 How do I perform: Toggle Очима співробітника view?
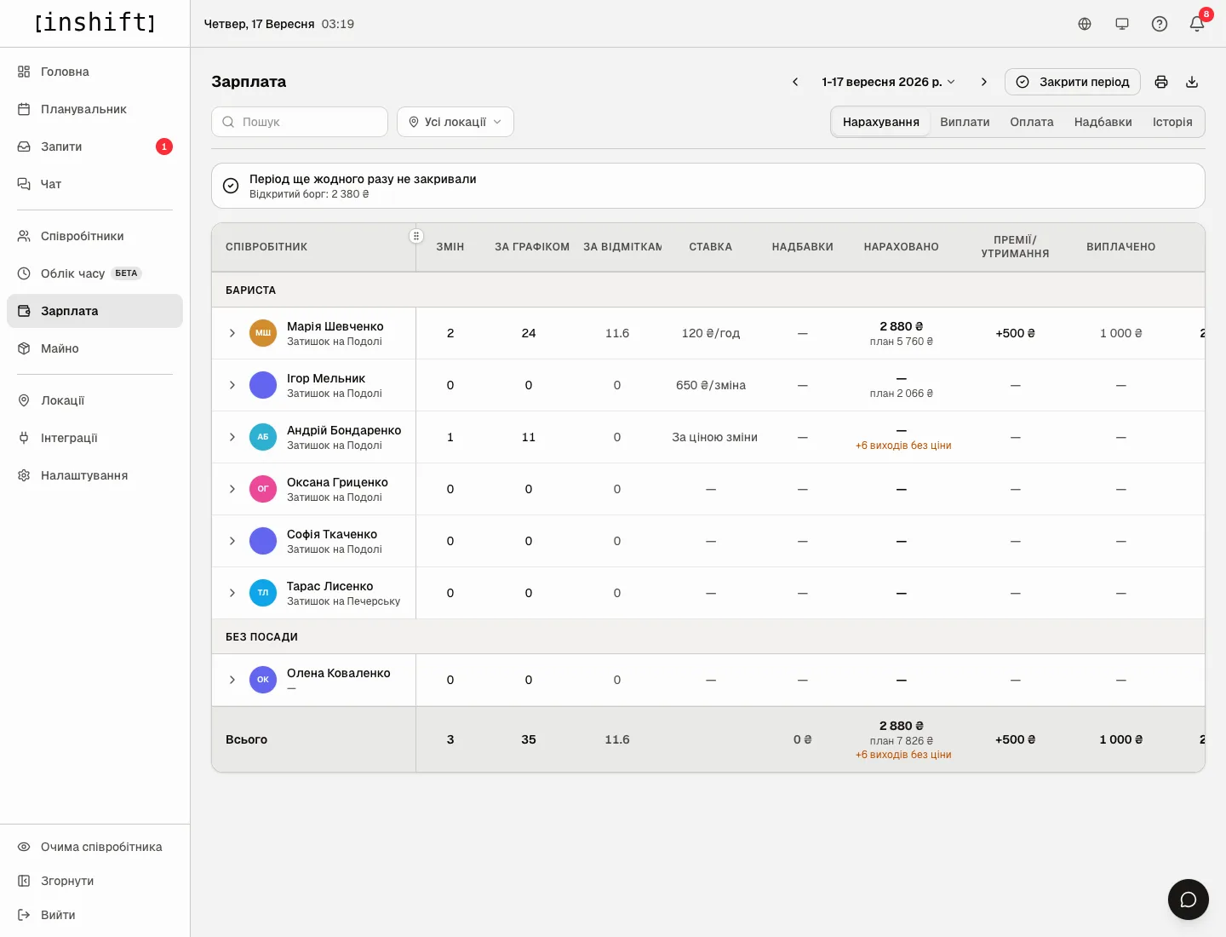click(95, 847)
